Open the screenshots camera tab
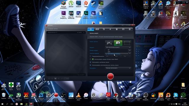The width and height of the screenshot is (189, 106). [x=123, y=29]
